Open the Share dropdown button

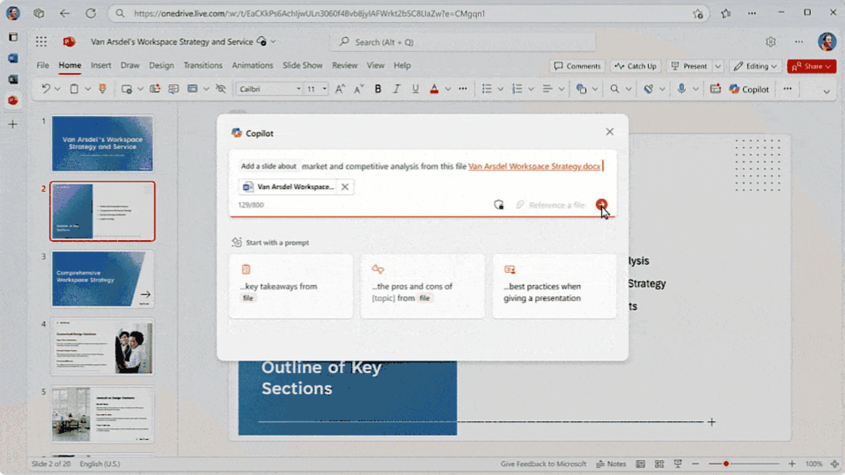pyautogui.click(x=812, y=66)
